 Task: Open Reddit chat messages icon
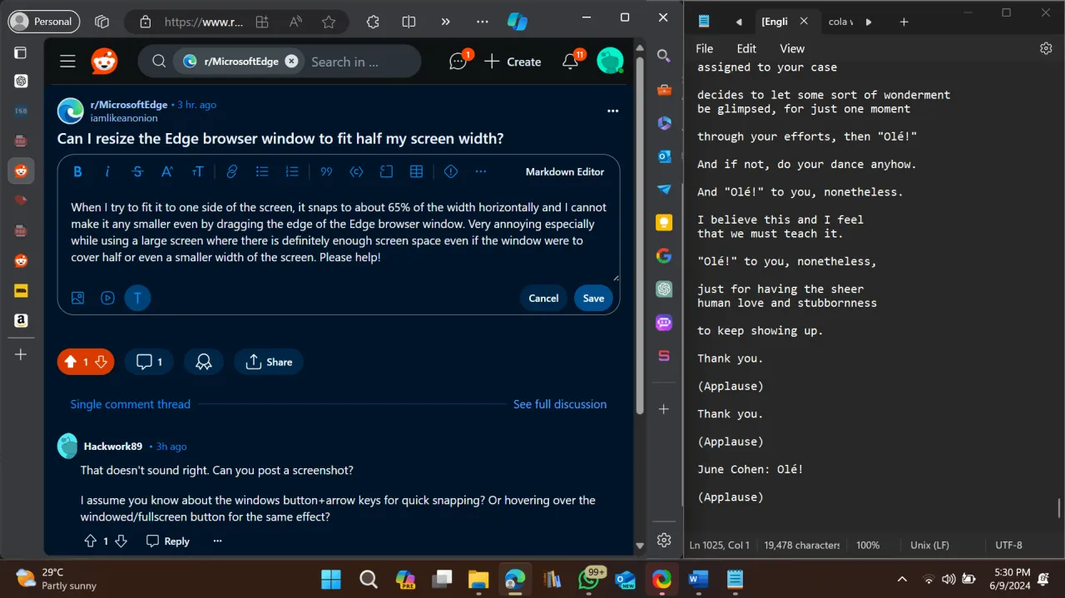458,62
